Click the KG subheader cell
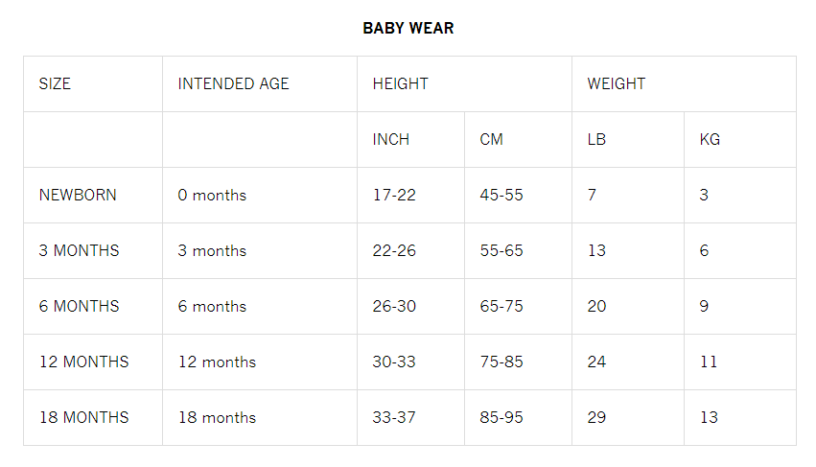Viewport: 816px width, 467px height. [710, 140]
